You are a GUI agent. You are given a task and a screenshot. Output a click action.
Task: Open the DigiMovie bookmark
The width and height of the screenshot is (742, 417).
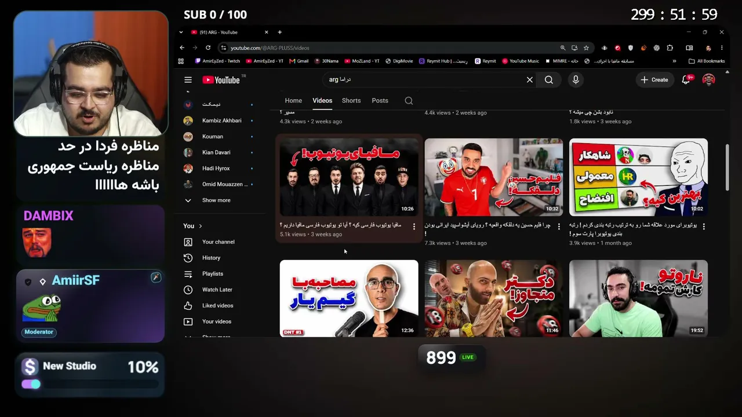[x=399, y=61]
